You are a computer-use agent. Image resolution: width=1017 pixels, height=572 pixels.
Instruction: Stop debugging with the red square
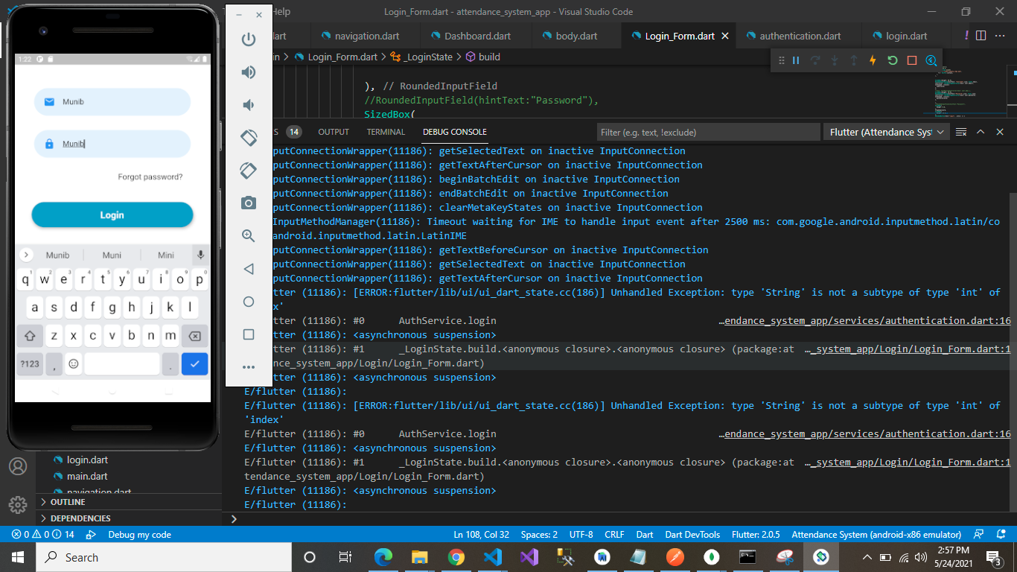912,60
